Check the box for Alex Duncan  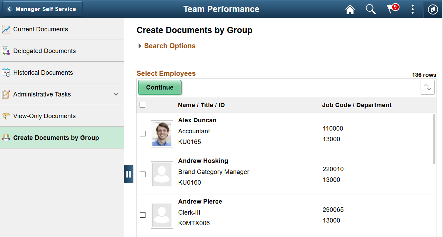click(x=143, y=134)
